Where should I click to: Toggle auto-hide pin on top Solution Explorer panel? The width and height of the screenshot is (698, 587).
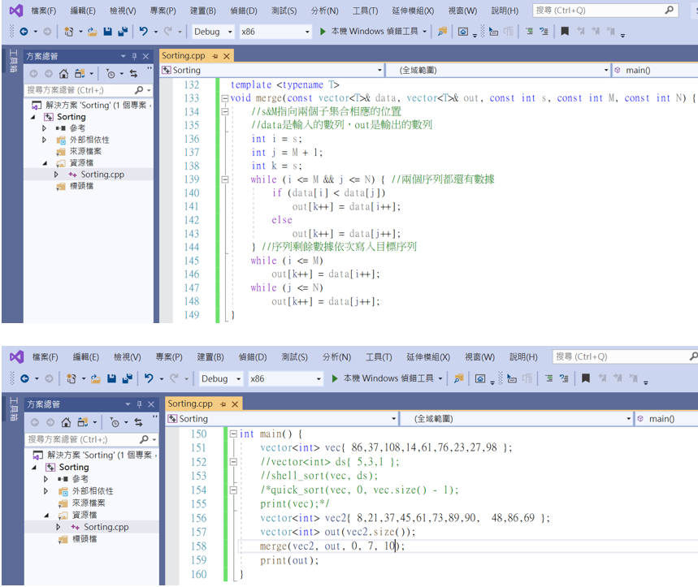coord(134,57)
